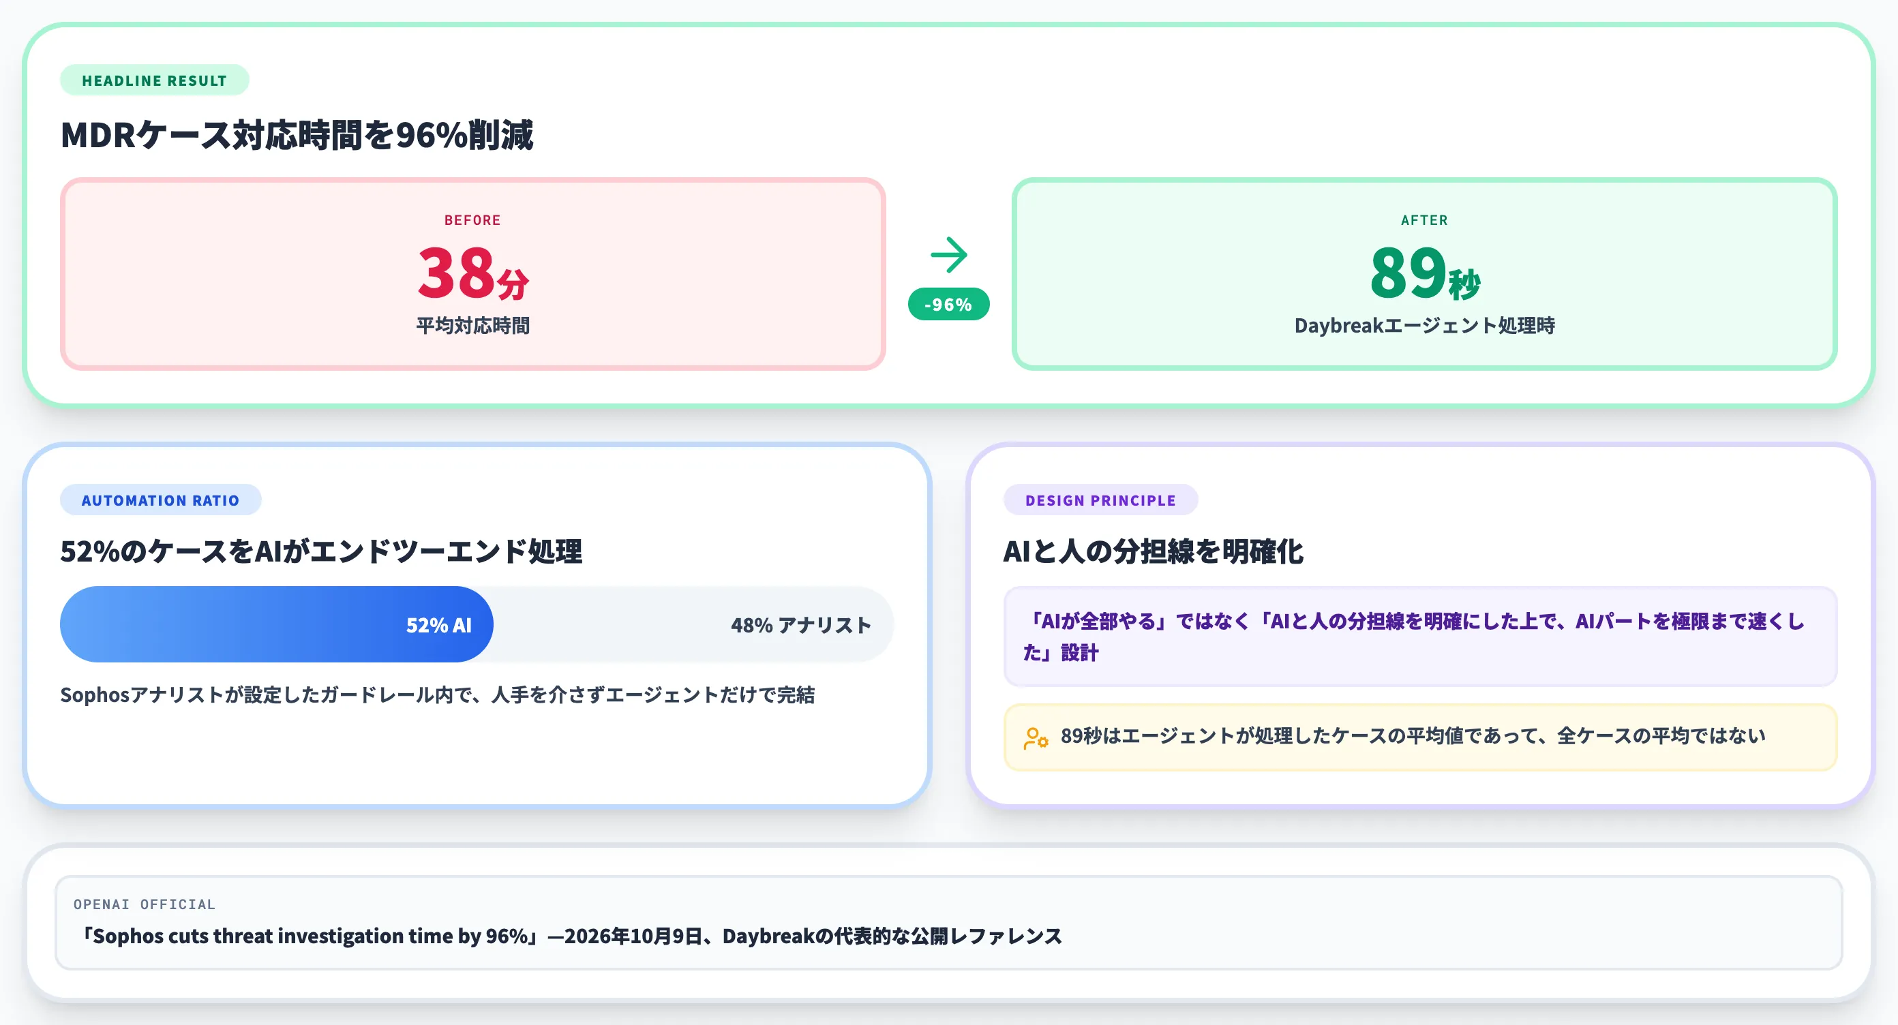The image size is (1898, 1025).
Task: Click the Sophosアナリスト guardrail description text
Action: (x=438, y=694)
